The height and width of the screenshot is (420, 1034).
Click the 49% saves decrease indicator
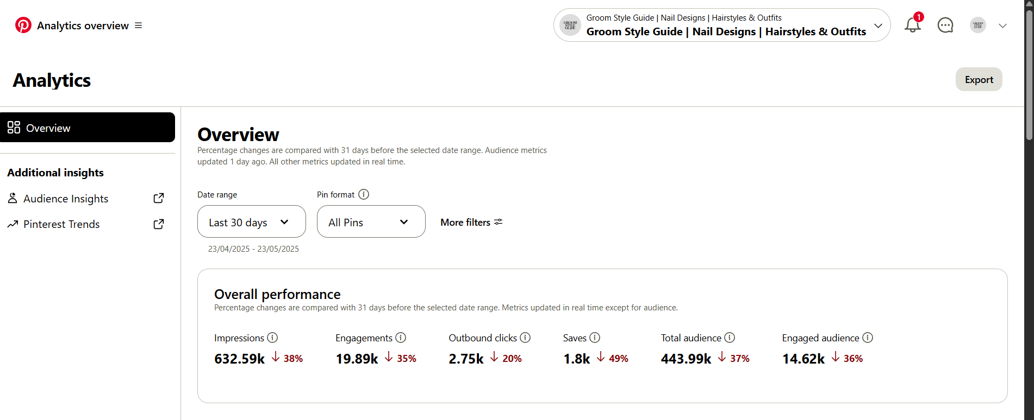[613, 358]
